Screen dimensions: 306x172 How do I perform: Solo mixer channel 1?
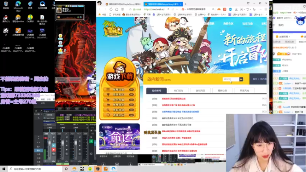coord(54,141)
